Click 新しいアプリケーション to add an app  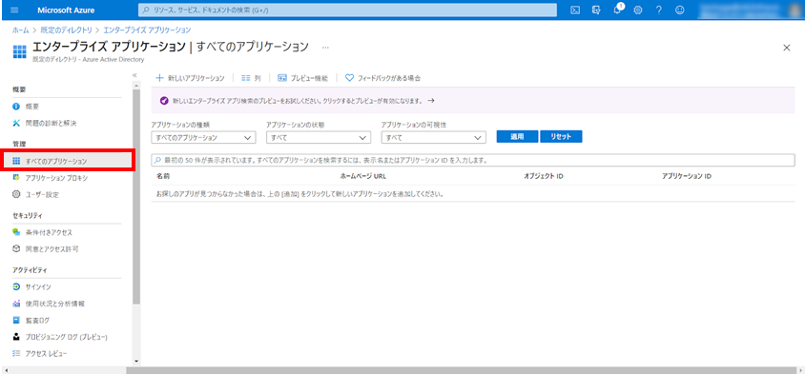190,78
